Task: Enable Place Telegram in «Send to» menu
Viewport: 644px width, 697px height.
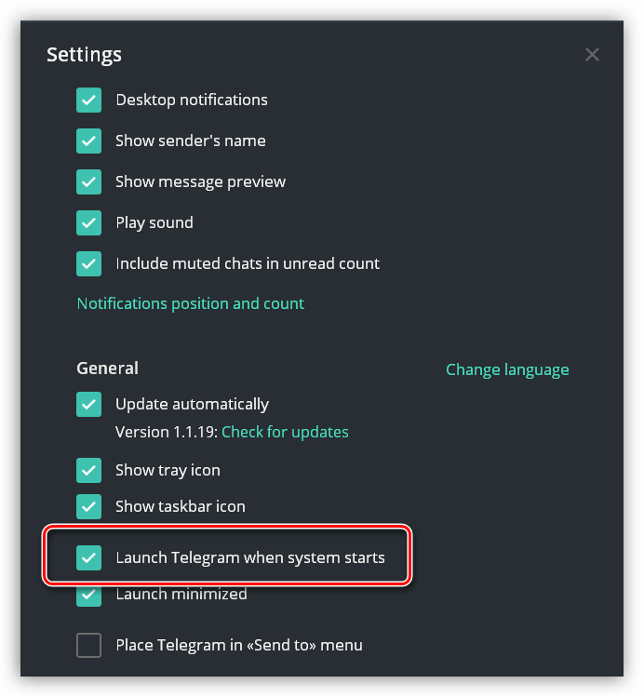Action: [x=89, y=645]
